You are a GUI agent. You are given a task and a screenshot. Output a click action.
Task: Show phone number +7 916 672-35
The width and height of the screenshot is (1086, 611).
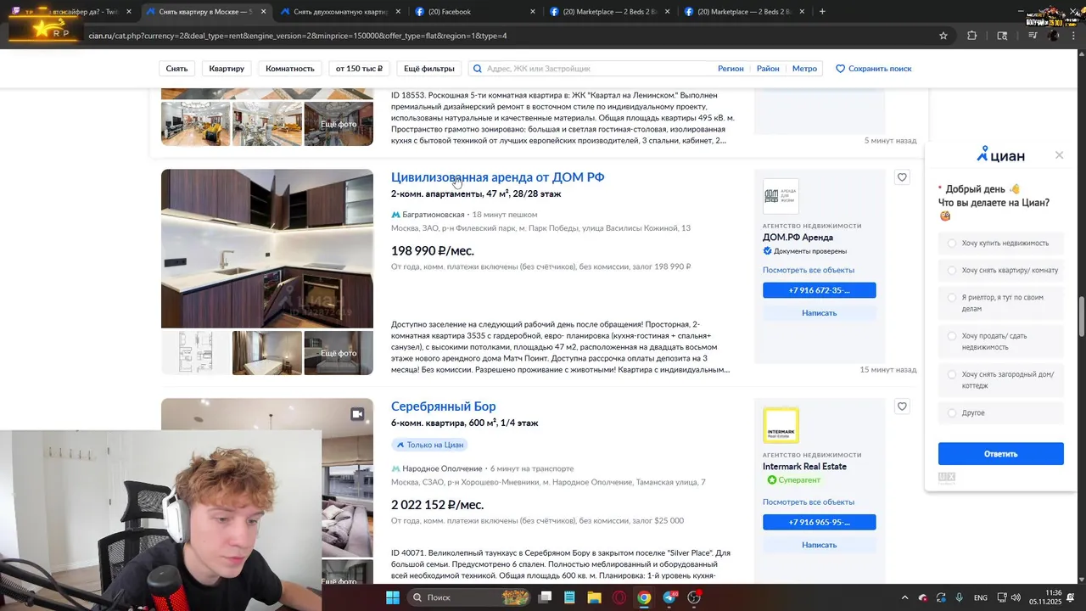click(819, 290)
